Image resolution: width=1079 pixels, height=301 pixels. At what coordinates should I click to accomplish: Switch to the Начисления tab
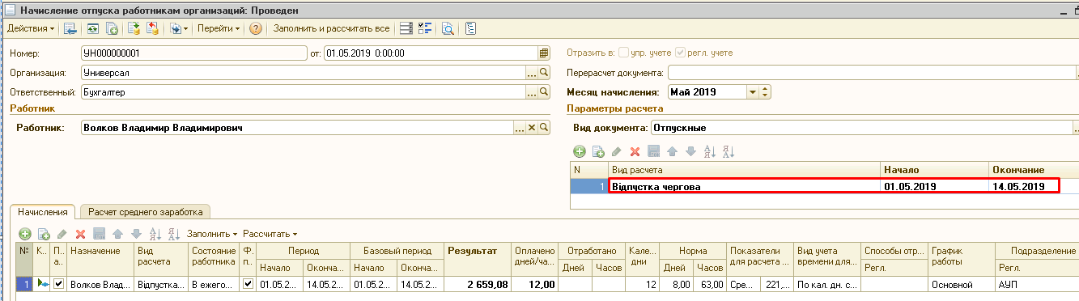click(42, 211)
